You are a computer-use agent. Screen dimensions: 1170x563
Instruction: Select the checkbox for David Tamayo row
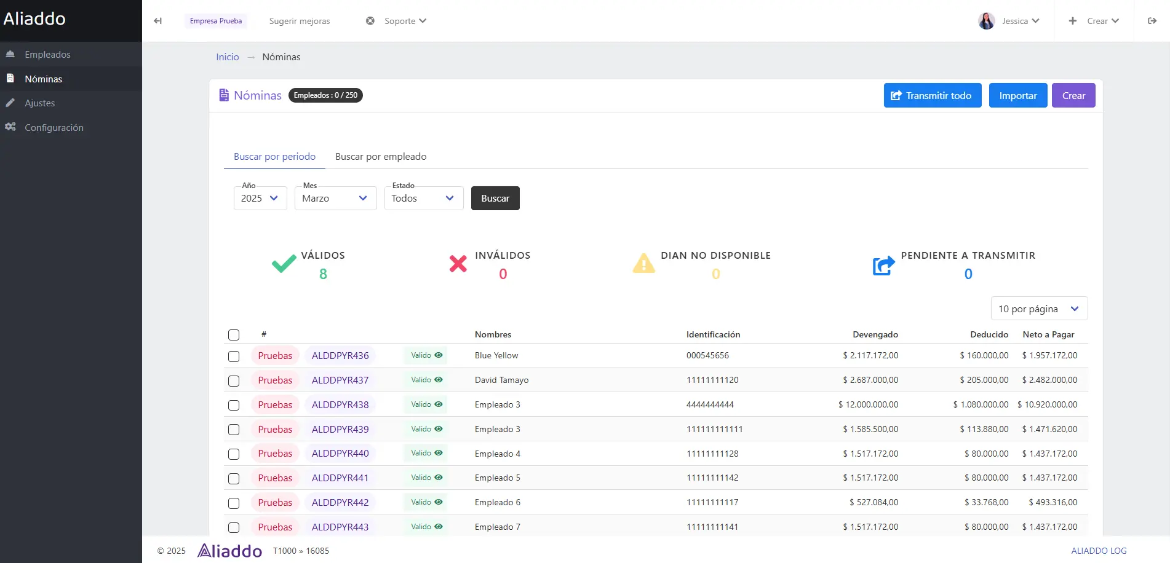(234, 381)
